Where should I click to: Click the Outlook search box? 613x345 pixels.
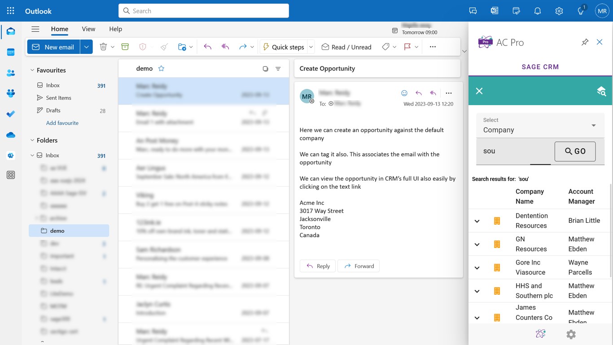tap(204, 11)
